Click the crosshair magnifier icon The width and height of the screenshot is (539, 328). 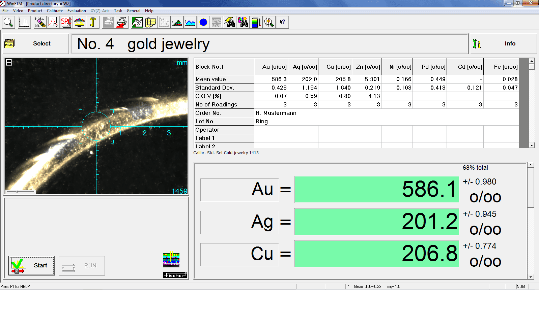point(269,23)
